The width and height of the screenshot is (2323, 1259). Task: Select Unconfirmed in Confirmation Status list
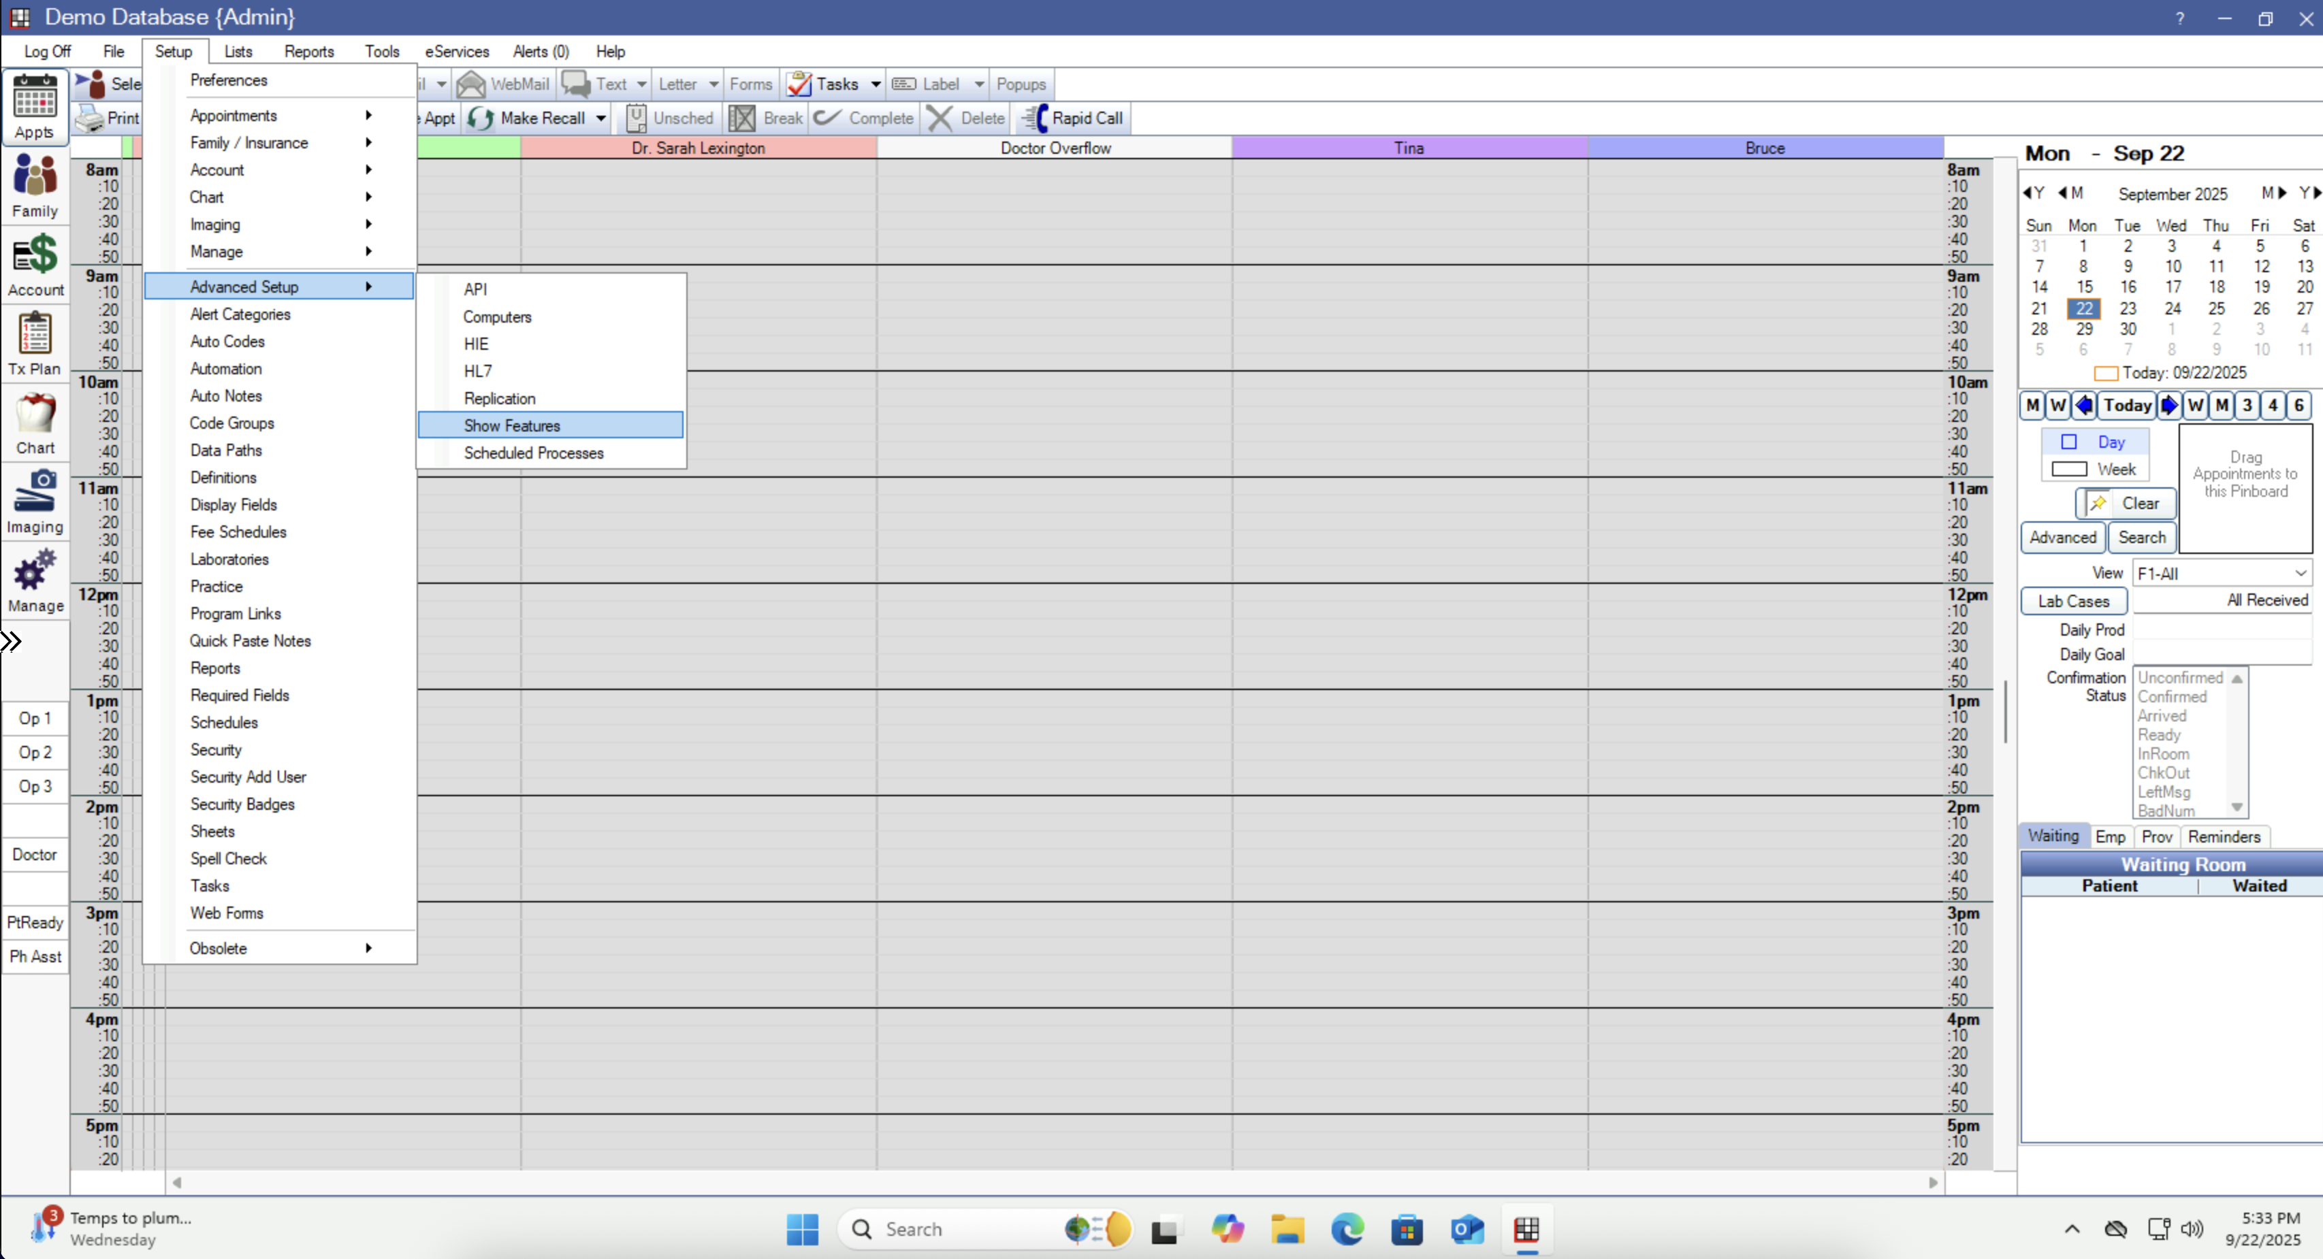pos(2179,677)
